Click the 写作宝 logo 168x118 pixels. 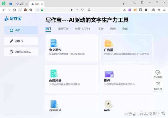[13, 19]
